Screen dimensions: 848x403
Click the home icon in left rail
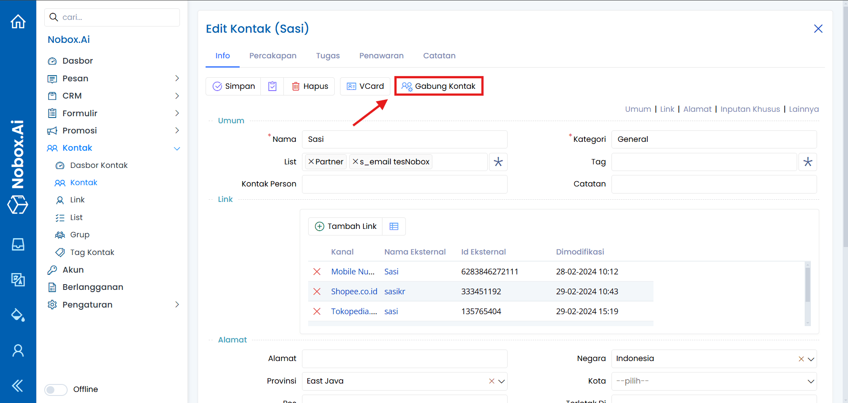click(x=18, y=21)
